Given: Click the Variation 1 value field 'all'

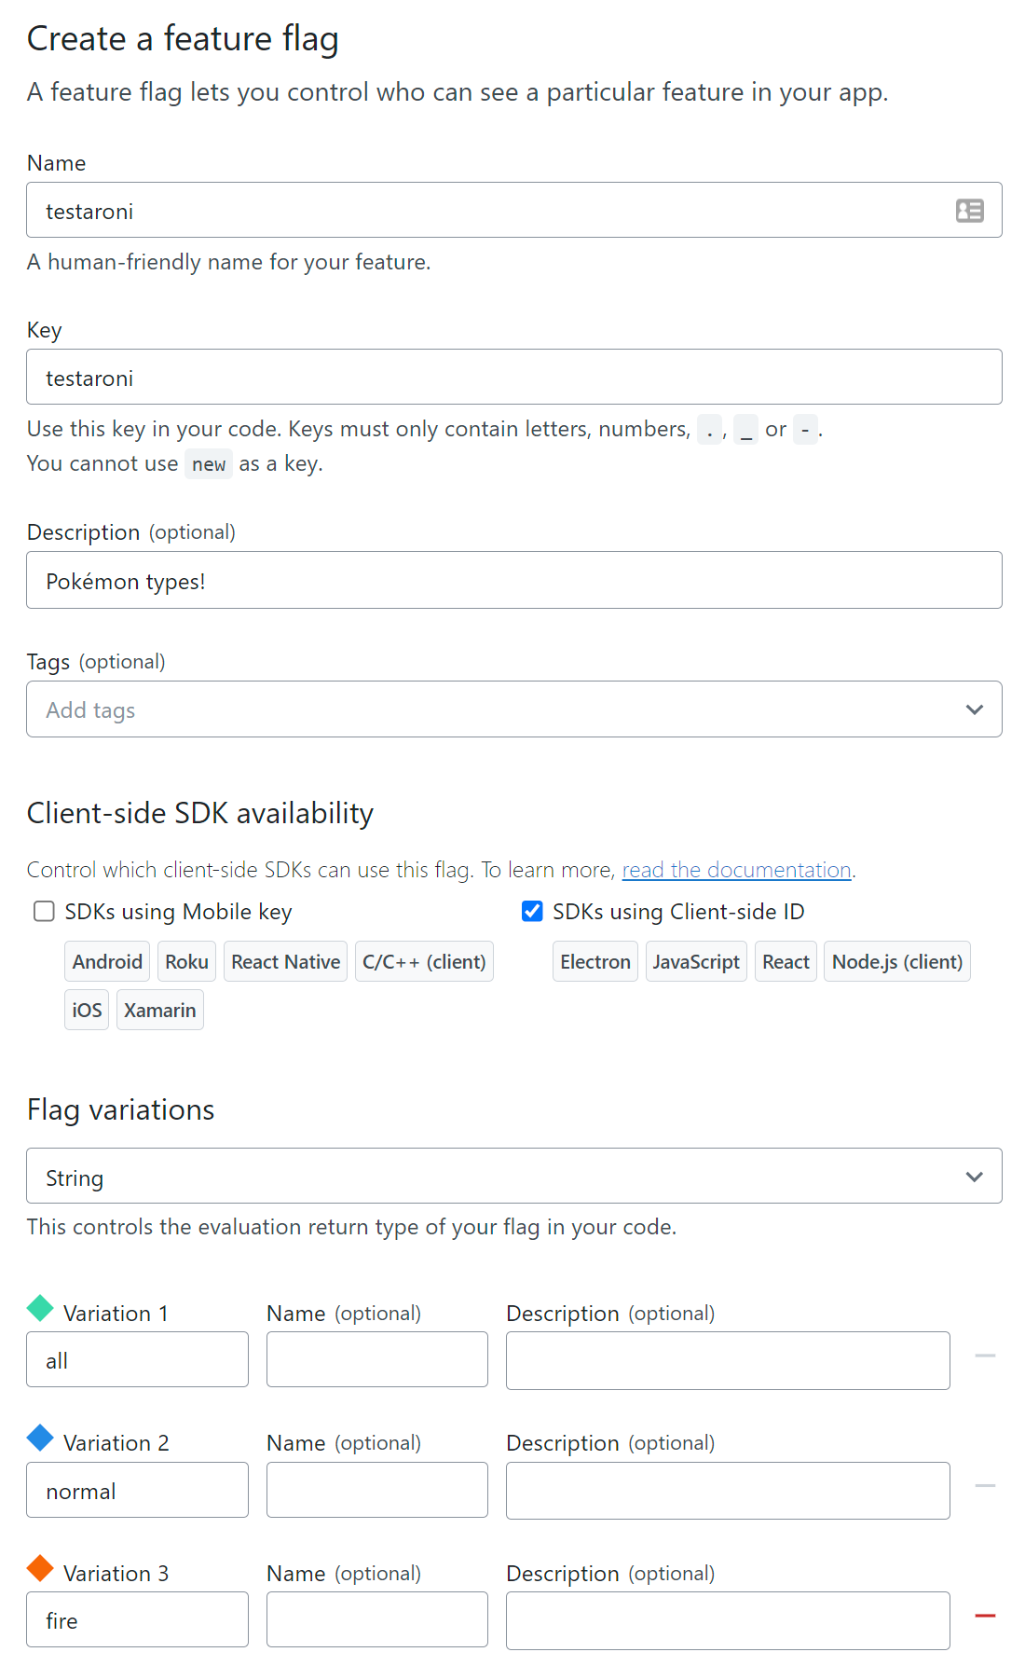Looking at the screenshot, I should point(137,1360).
